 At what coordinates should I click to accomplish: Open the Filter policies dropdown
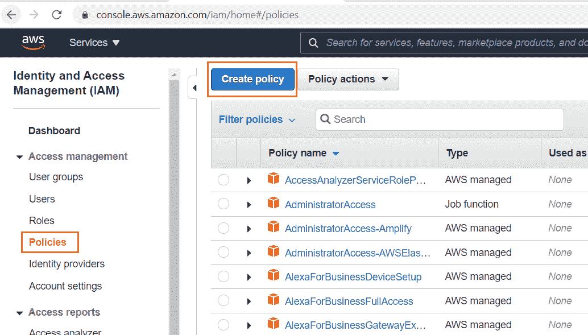257,119
